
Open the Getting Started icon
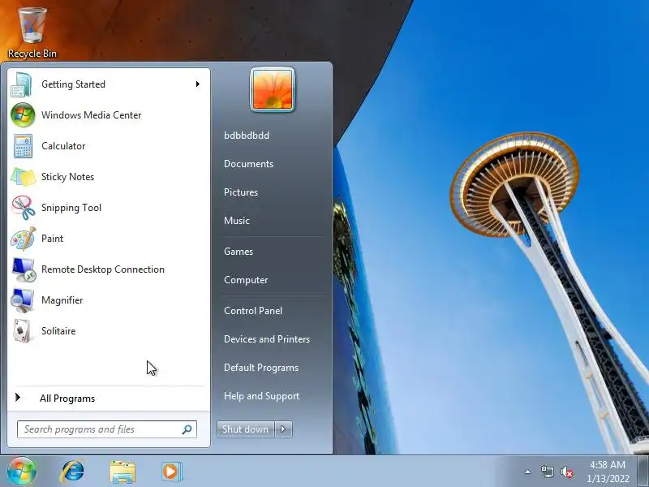click(x=22, y=84)
